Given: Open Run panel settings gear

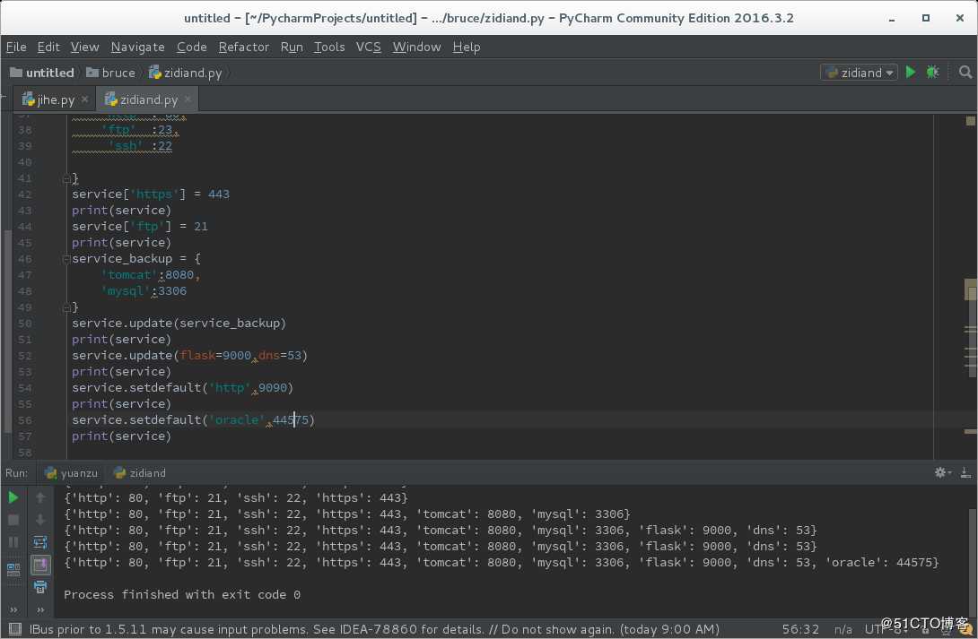Looking at the screenshot, I should pos(942,472).
